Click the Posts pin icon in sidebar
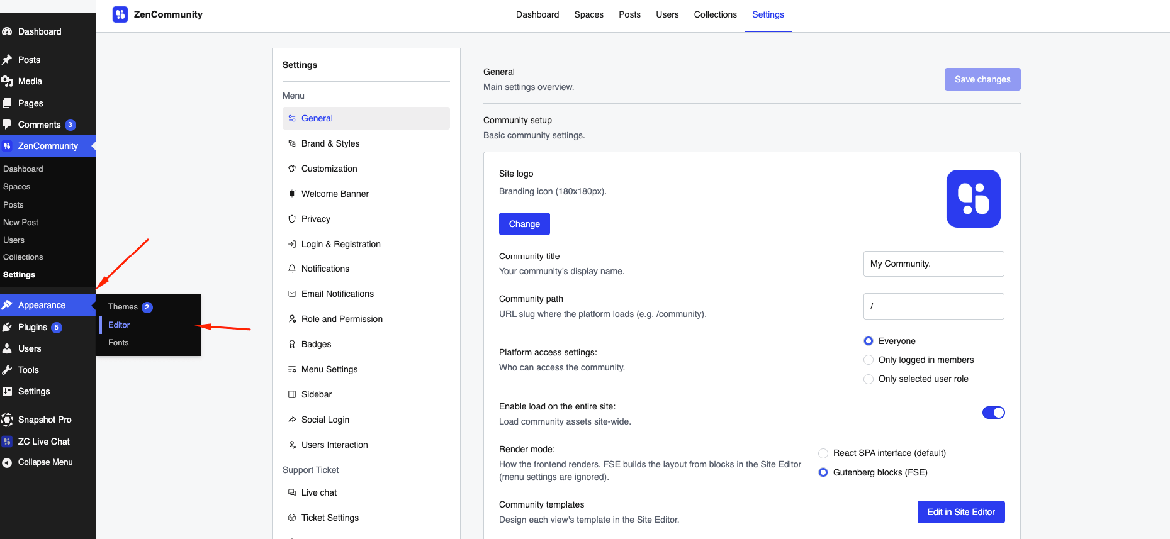1170x539 pixels. pyautogui.click(x=7, y=60)
